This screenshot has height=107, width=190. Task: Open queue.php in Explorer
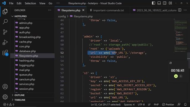coord(26,75)
